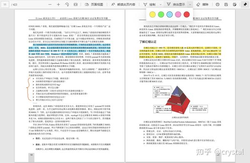Select the 绘制 draw tool
Image resolution: width=250 pixels, height=163 pixels.
point(150,5)
